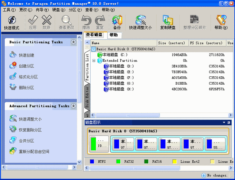Choose 重新分配自由空间 redistribute free space
This screenshot has height=180, width=235.
(29, 152)
